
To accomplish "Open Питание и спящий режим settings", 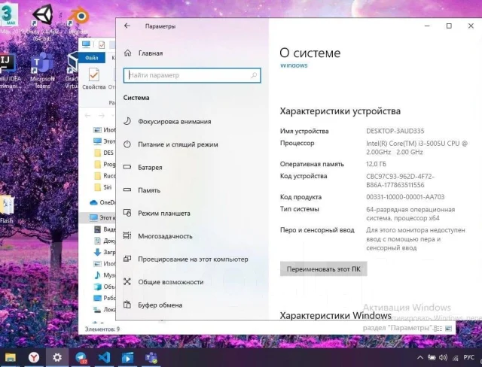I will (171, 144).
